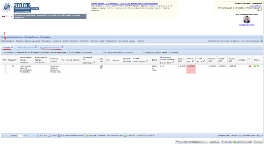Refresh the positions grid
The image size is (264, 144).
[38, 136]
